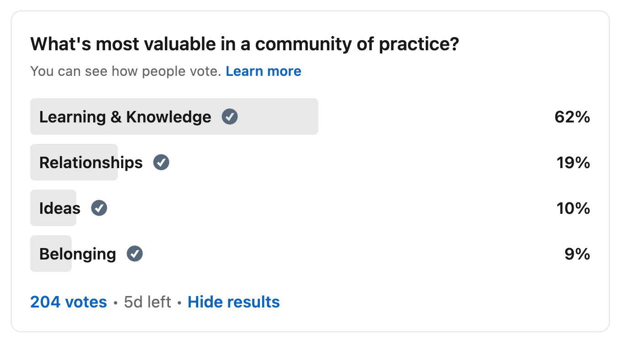Viewport: 623px width, 339px height.
Task: Click the Relationships option label
Action: point(91,163)
